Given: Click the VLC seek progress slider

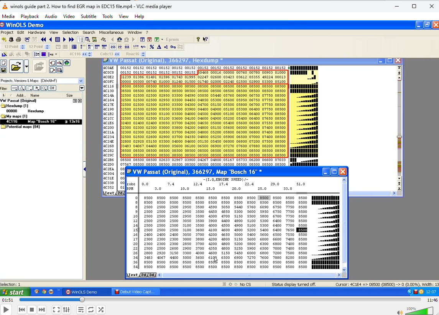Looking at the screenshot, I should [220, 299].
